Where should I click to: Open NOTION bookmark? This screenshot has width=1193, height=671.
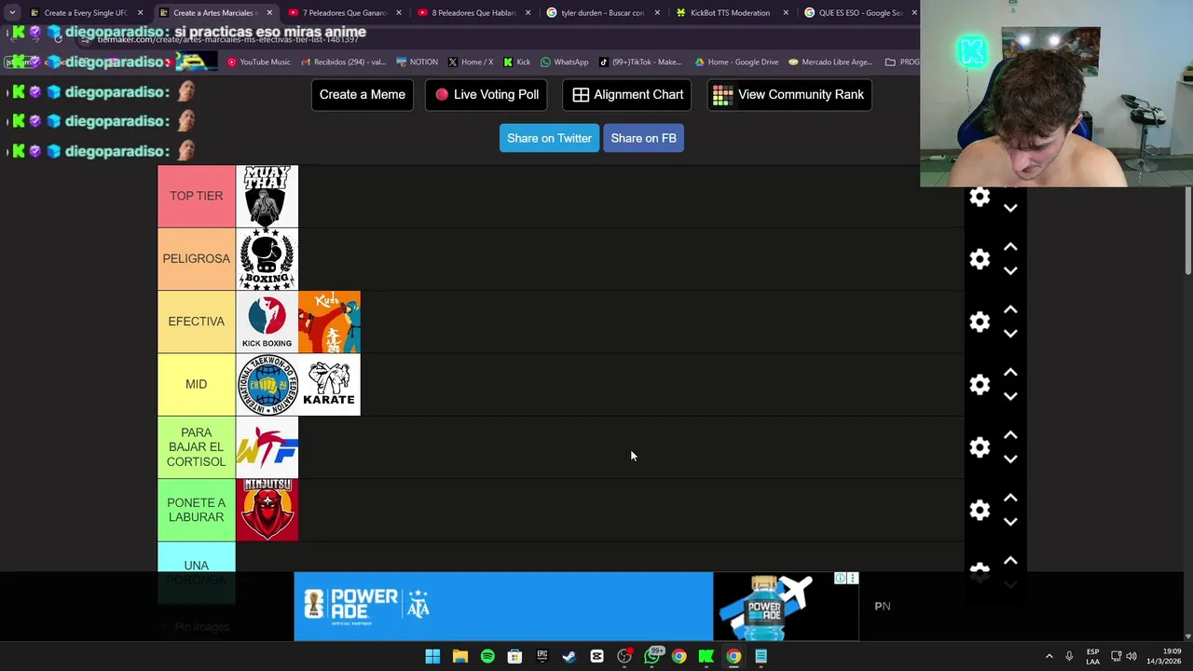coord(417,62)
